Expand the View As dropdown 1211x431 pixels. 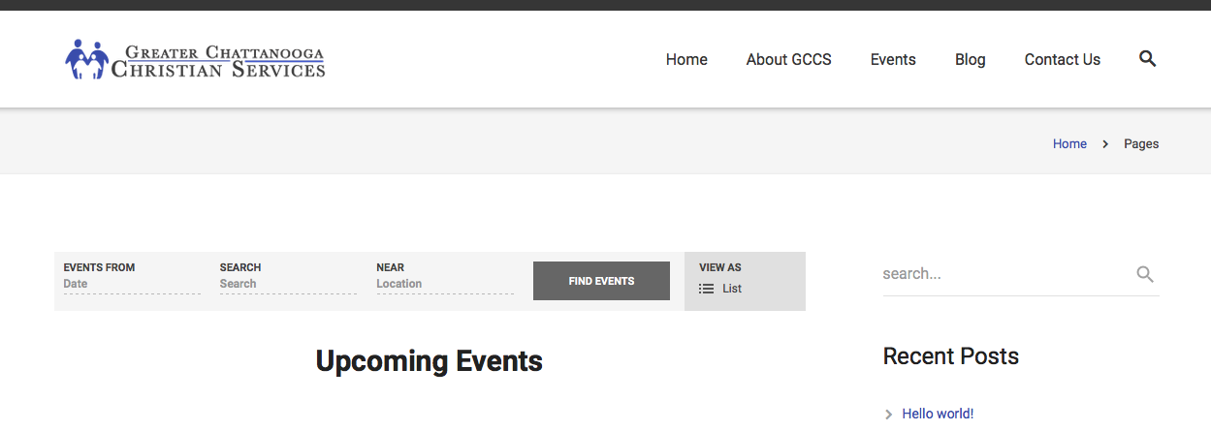click(744, 281)
